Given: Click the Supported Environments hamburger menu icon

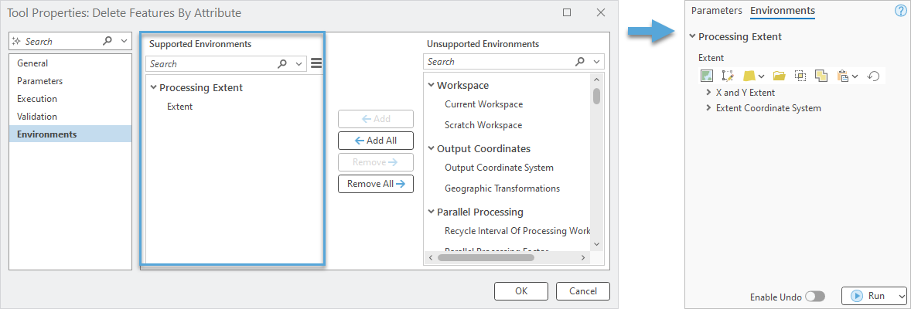Looking at the screenshot, I should [316, 63].
